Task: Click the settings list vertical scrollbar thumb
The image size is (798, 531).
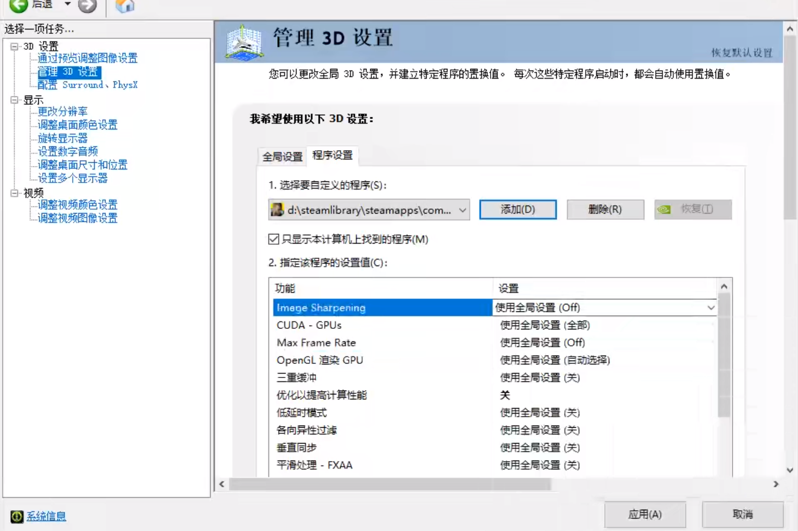Action: [724, 355]
